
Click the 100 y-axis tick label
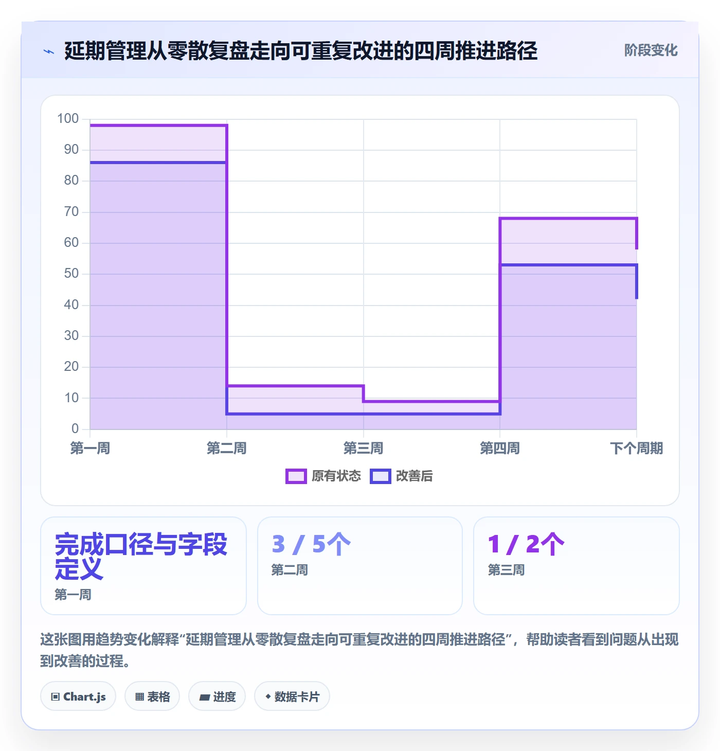[68, 119]
